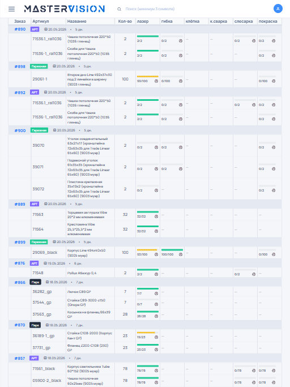Click the laser circle icon for item 71563
This screenshot has width=290, height=387.
click(x=156, y=216)
